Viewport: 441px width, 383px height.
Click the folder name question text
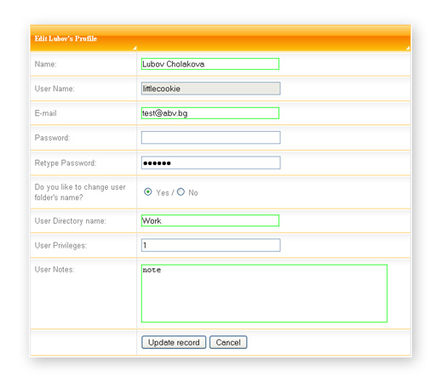pos(80,192)
